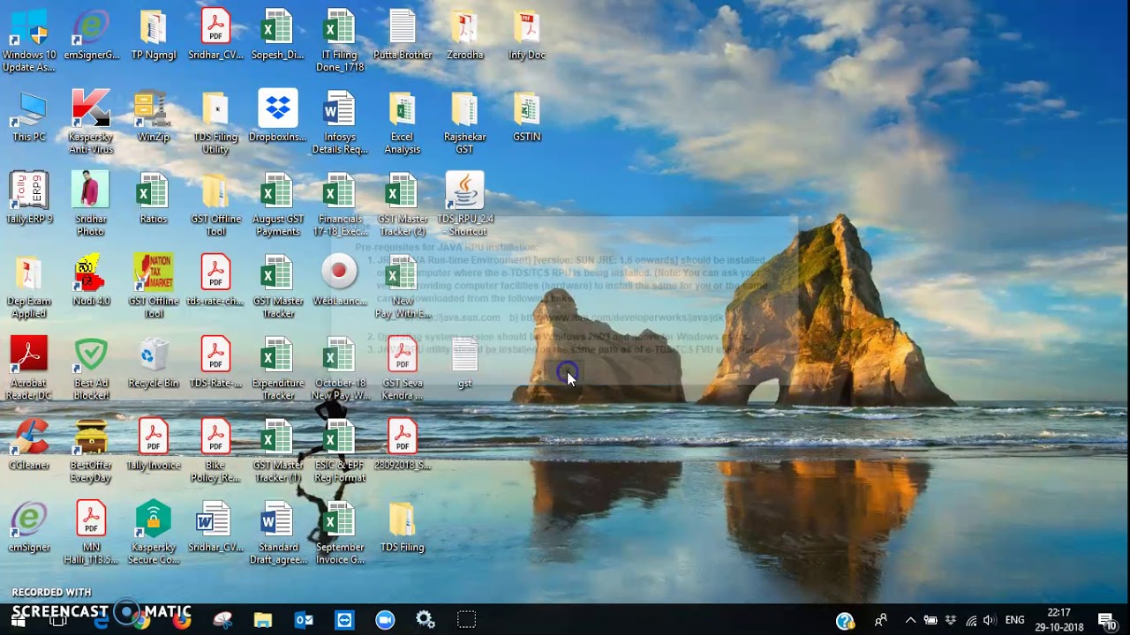Open File Explorer from taskbar
Image resolution: width=1130 pixels, height=635 pixels.
pos(262,620)
